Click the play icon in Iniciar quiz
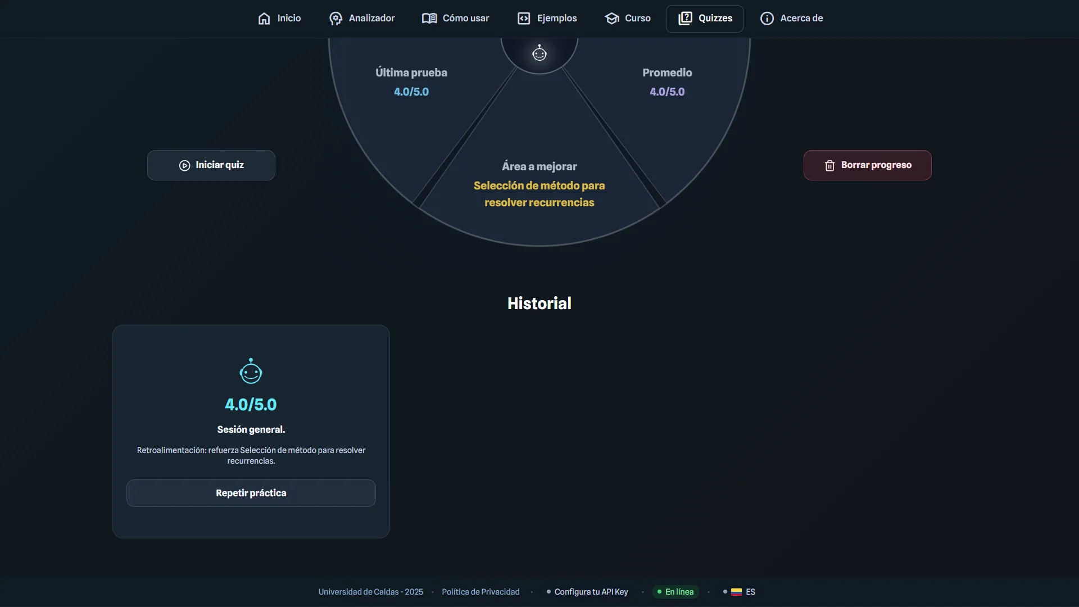Viewport: 1079px width, 607px height. 184,165
